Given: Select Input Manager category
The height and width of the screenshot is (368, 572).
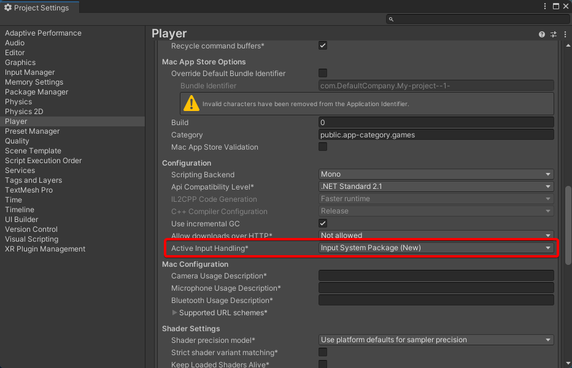Looking at the screenshot, I should (29, 72).
